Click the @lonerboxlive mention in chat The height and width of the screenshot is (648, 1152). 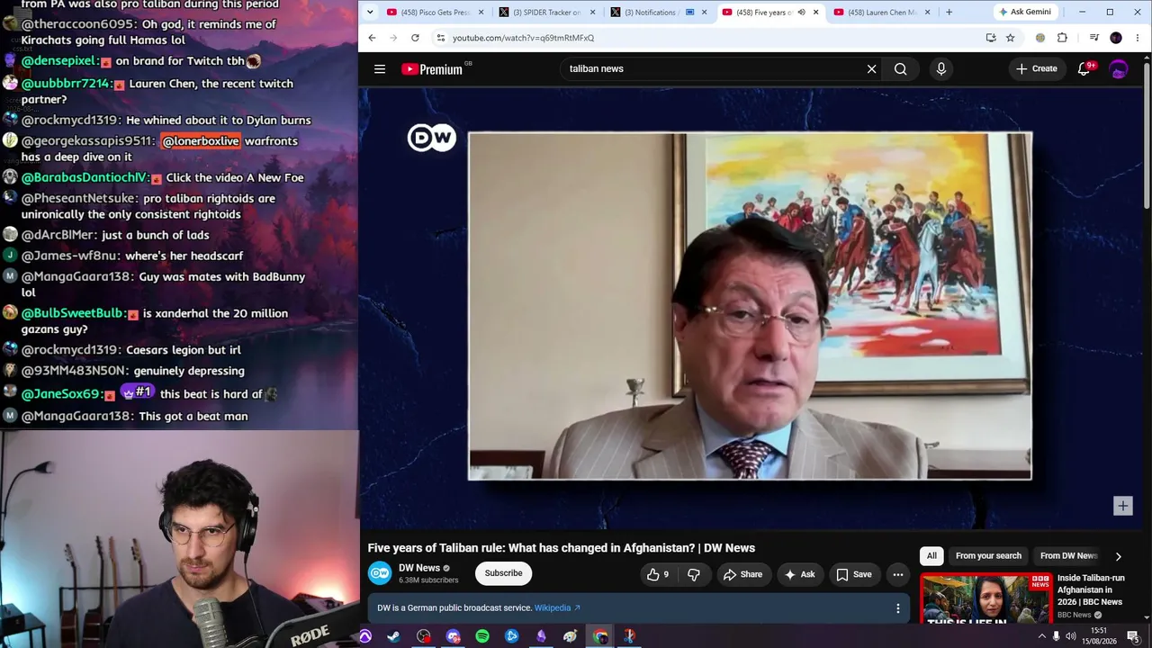201,141
